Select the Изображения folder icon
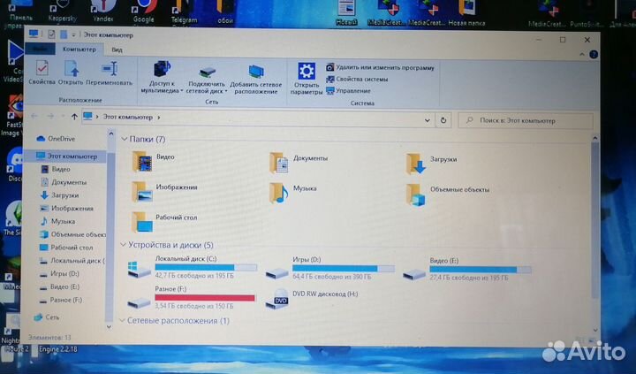This screenshot has width=636, height=374. pyautogui.click(x=142, y=192)
